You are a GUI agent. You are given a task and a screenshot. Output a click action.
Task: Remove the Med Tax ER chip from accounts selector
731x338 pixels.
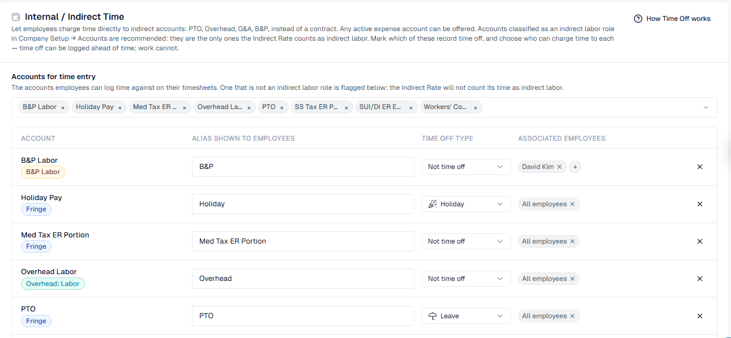[x=185, y=107]
